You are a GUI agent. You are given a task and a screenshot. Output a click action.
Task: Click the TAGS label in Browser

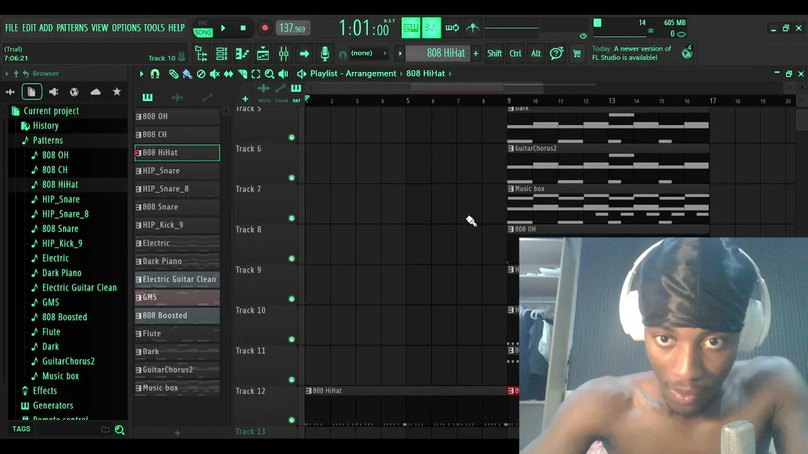tap(21, 429)
